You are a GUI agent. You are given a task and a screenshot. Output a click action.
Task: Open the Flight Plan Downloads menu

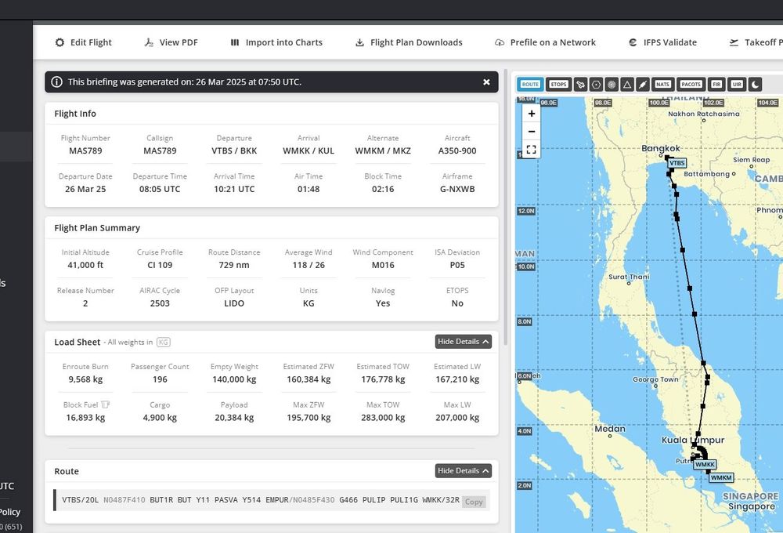tap(409, 42)
